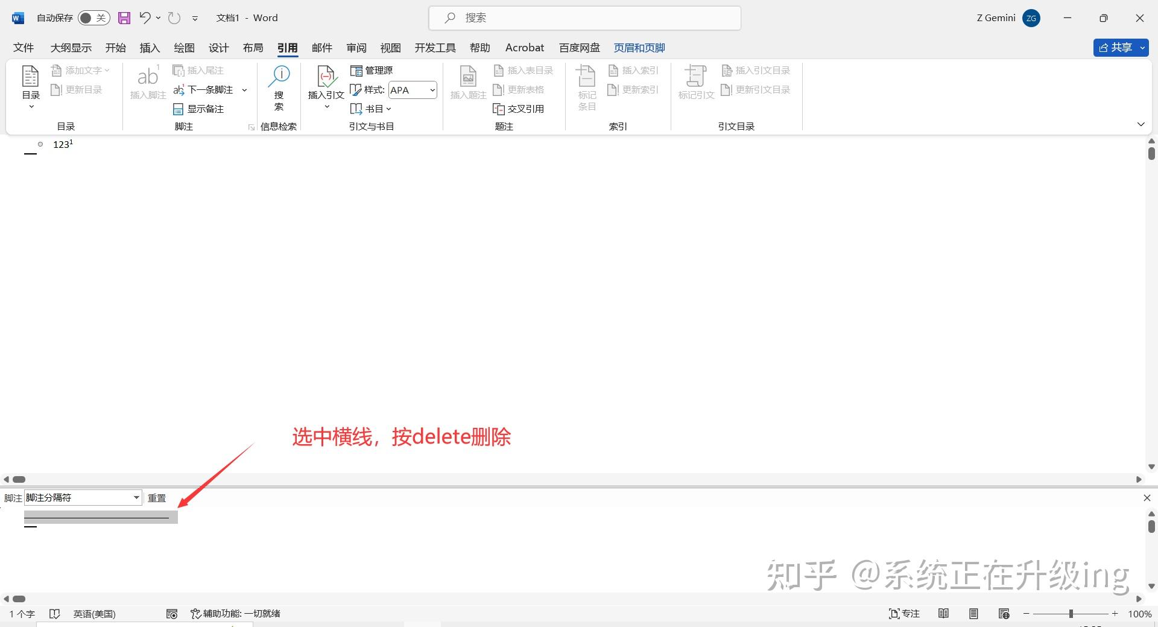Switch to the 大纲显示 (Outlining) tab
Image resolution: width=1158 pixels, height=627 pixels.
pos(71,48)
